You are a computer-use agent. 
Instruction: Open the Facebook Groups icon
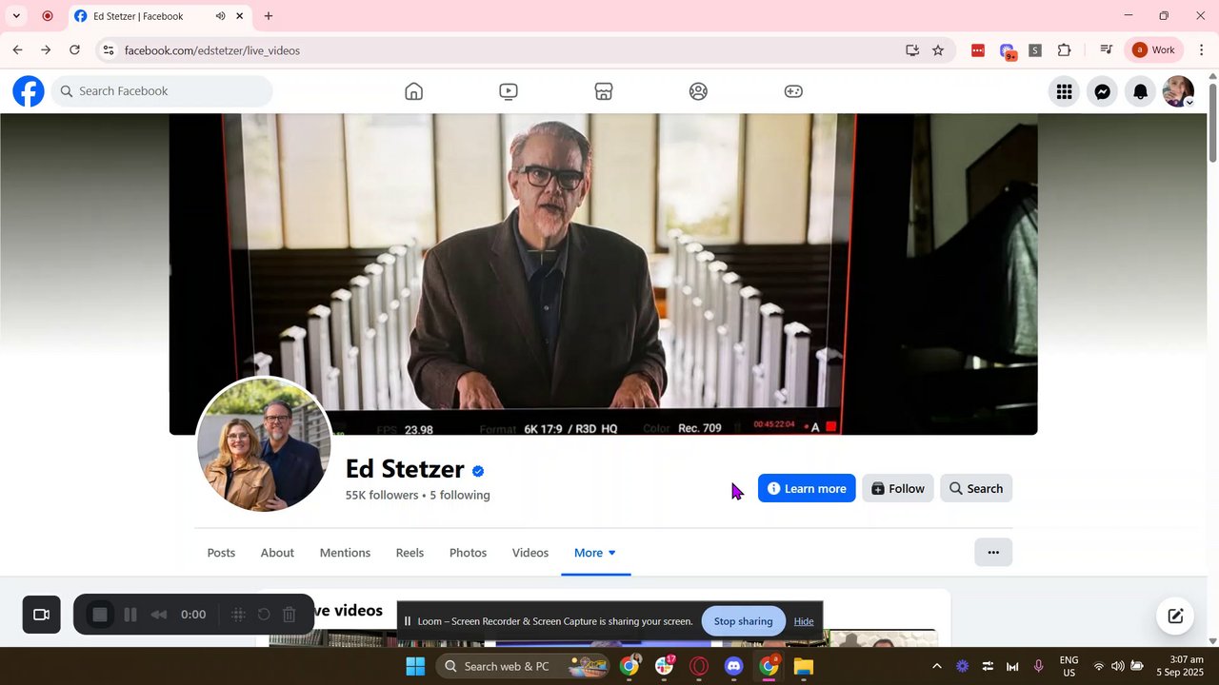698,91
